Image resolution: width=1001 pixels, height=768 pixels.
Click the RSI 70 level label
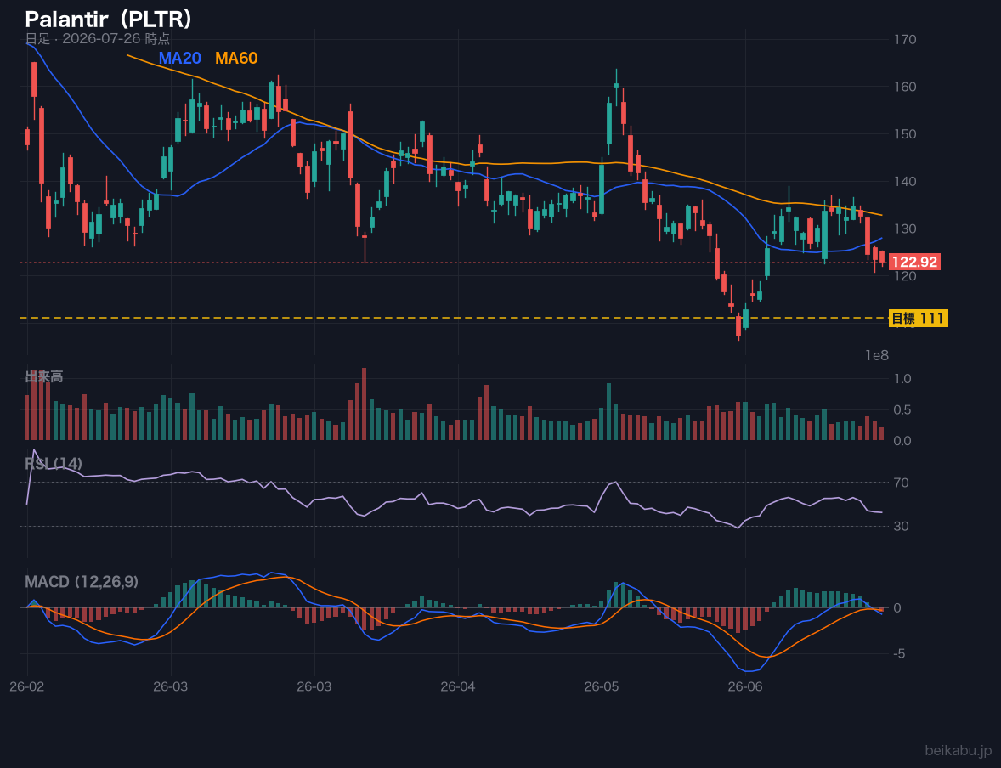coord(902,483)
